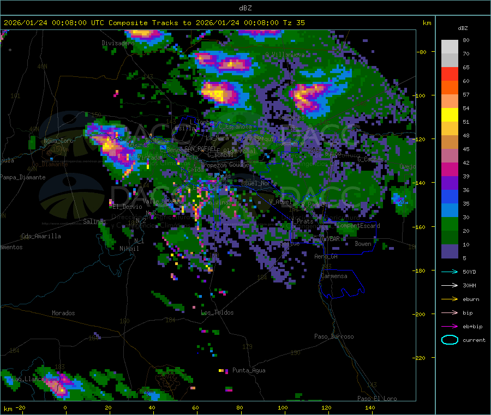The height and width of the screenshot is (415, 491).
Task: Click the yellow eburn arrow icon
Action: (450, 299)
